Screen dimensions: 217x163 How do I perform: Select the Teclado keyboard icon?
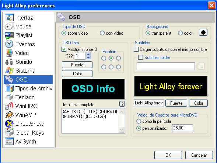click(x=9, y=97)
